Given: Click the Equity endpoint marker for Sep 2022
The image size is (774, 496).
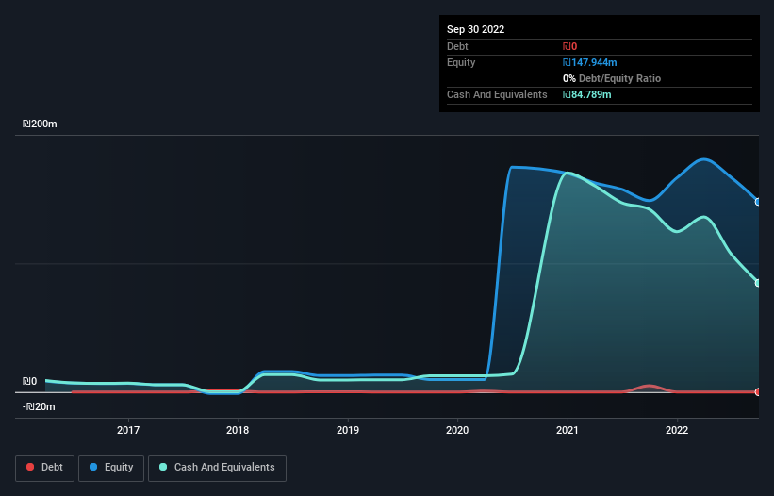Looking at the screenshot, I should pos(758,202).
